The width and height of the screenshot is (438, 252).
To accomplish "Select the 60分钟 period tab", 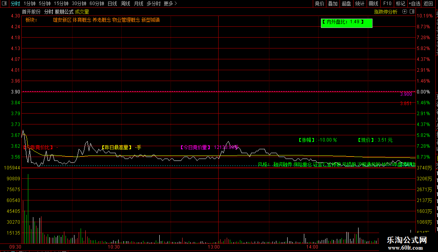I will [x=97, y=3].
